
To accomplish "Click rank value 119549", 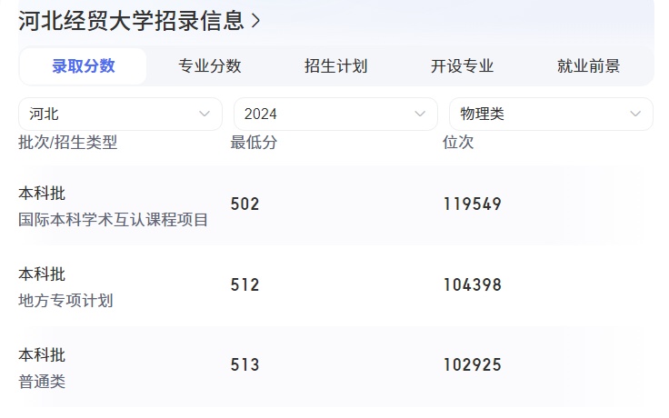I will [x=473, y=204].
